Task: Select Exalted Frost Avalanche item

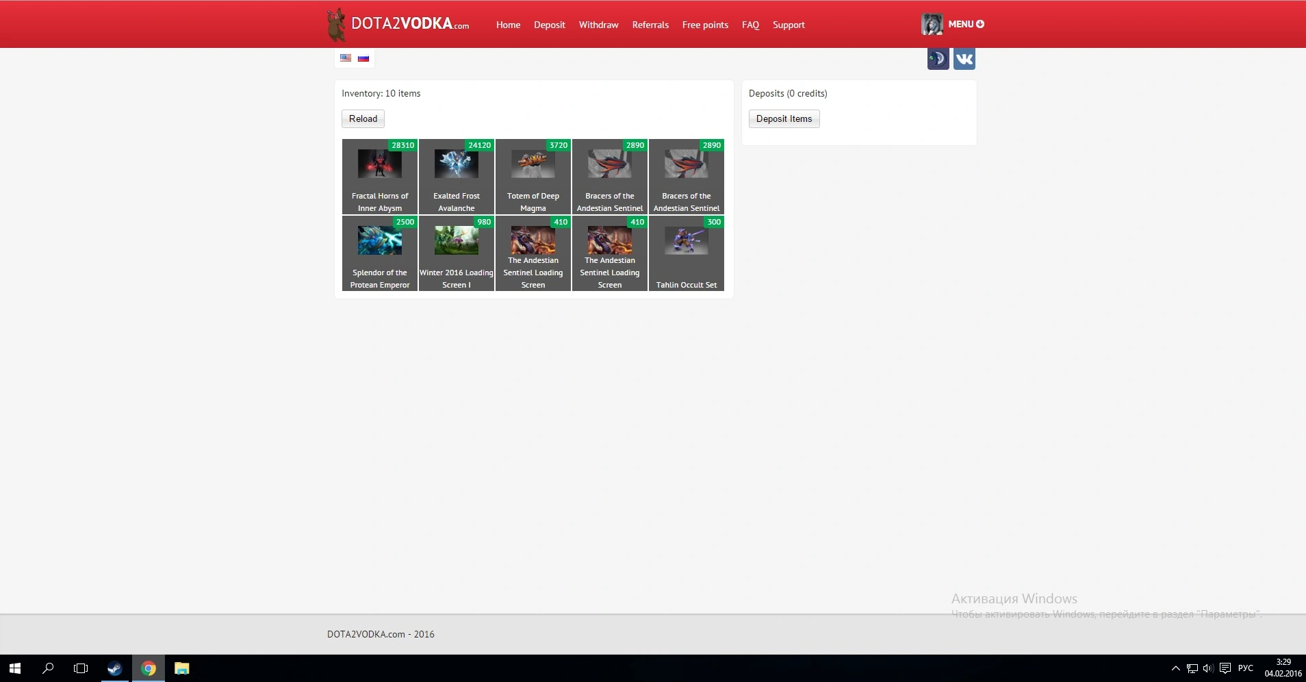Action: pyautogui.click(x=457, y=177)
